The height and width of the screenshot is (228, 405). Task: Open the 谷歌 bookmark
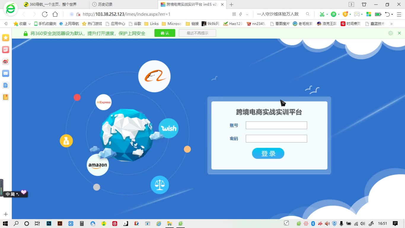pyautogui.click(x=135, y=24)
